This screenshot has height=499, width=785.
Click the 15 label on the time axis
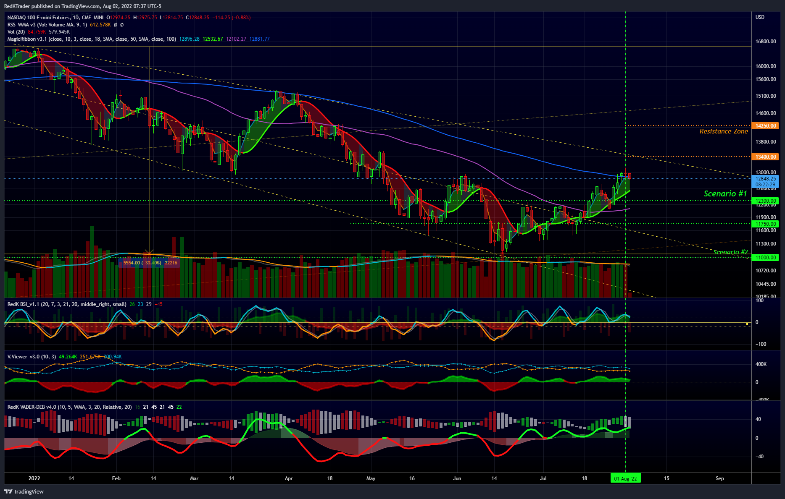(666, 478)
